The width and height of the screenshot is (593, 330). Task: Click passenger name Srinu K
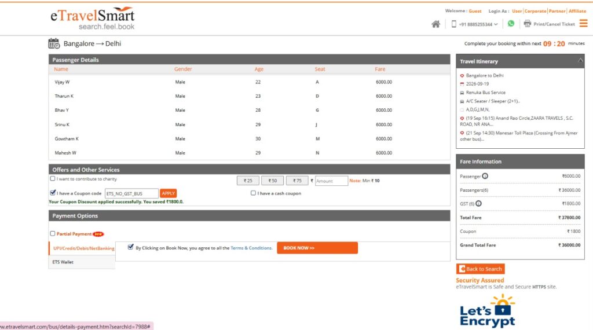62,124
